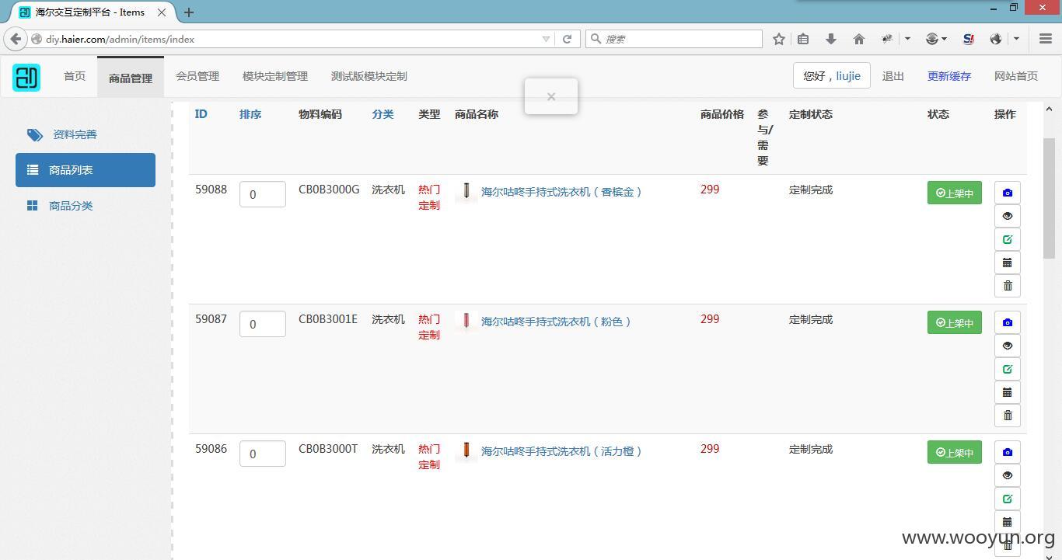The image size is (1062, 560).
Task: Toggle 上架中 status for product 59088
Action: pos(955,193)
